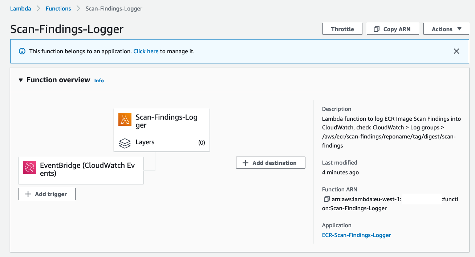The width and height of the screenshot is (475, 257).
Task: Click the EventBridge trigger icon
Action: 29,167
